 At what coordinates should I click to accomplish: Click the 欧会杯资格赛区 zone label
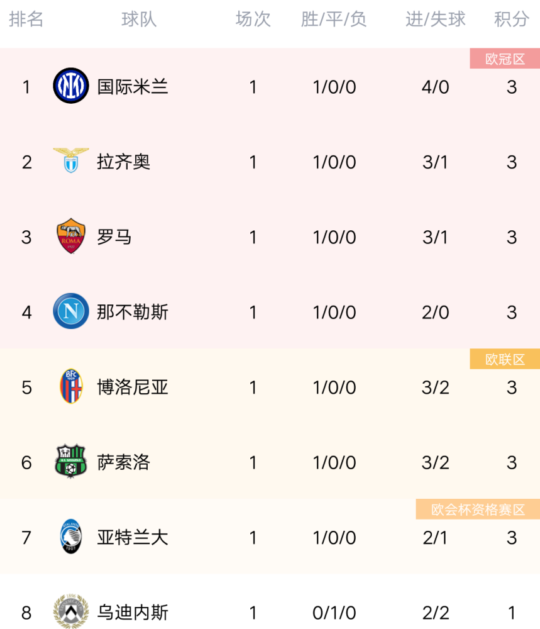478,509
